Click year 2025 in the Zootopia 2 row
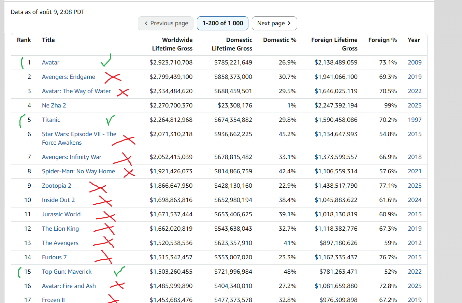This screenshot has height=303, width=462. [415, 186]
